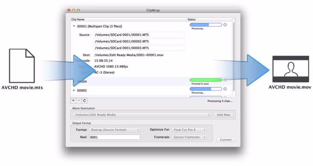The height and width of the screenshot is (166, 313).
Task: Click the Convert button
Action: coord(226,139)
